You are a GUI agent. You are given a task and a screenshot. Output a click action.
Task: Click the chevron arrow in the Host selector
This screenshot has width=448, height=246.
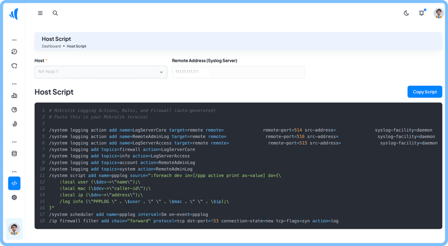(x=161, y=72)
